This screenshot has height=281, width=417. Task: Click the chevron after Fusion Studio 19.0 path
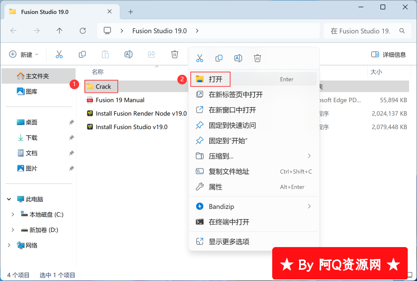click(197, 31)
